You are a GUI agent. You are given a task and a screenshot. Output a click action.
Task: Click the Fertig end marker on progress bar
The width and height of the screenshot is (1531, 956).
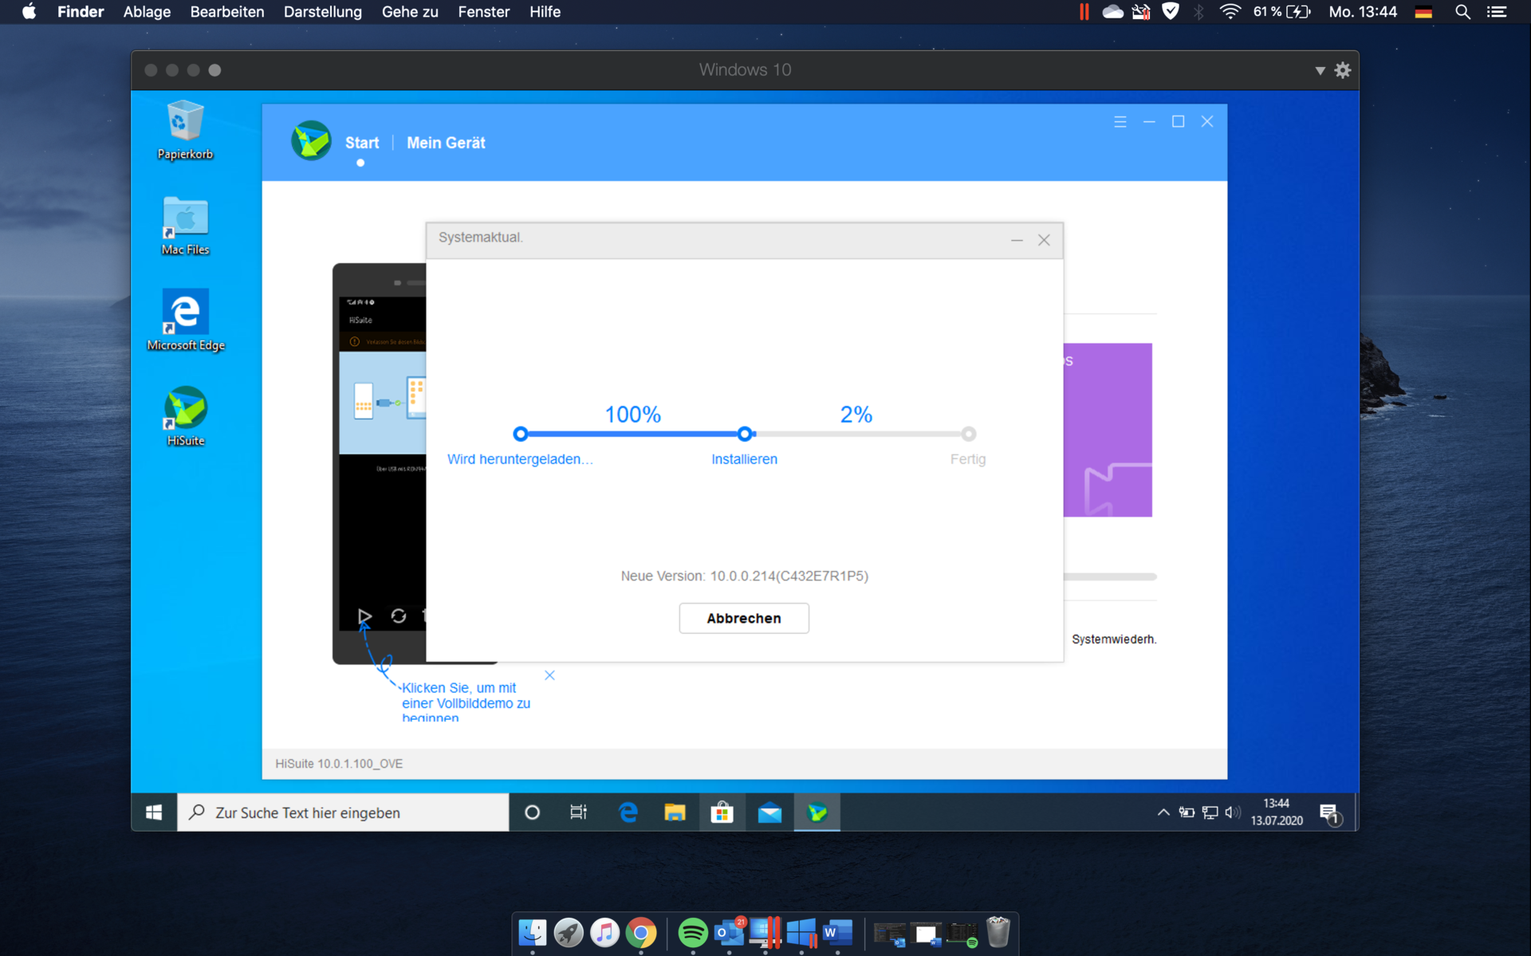(x=968, y=434)
